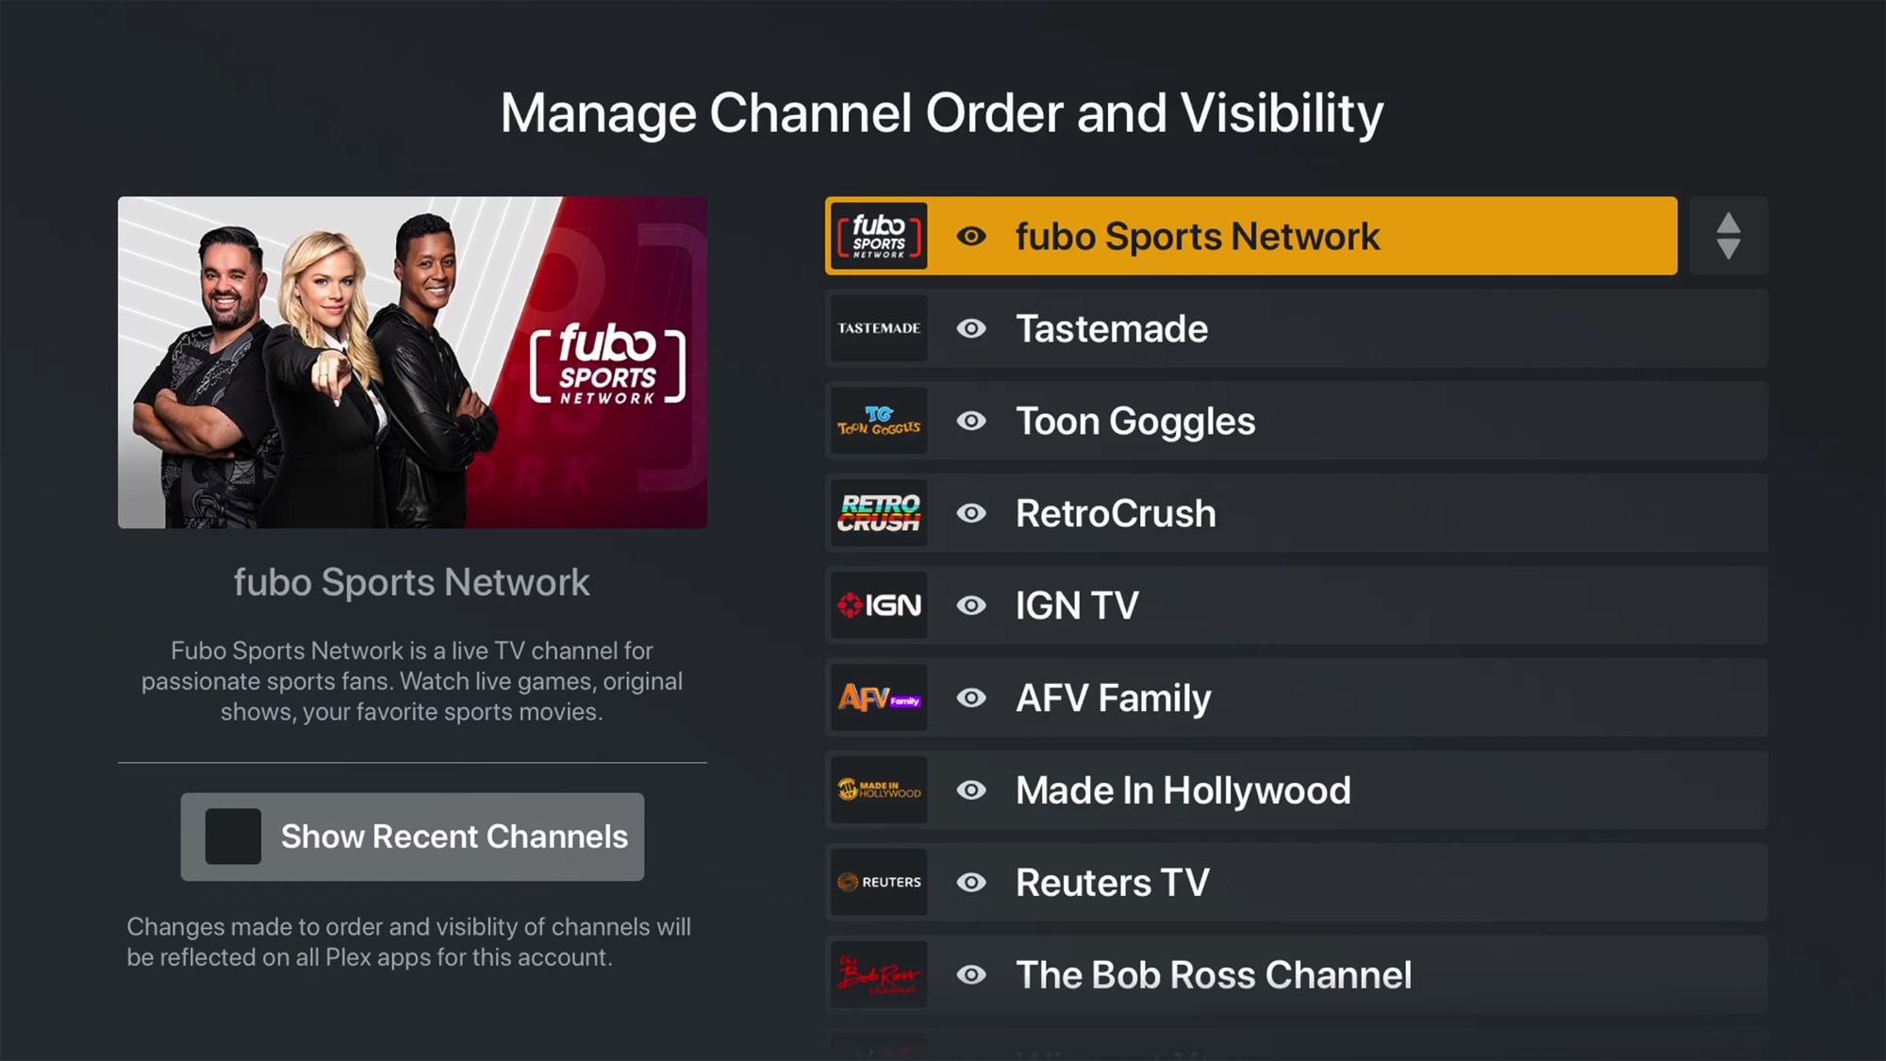This screenshot has height=1061, width=1886.
Task: Click the Reuters TV channel icon
Action: [878, 882]
